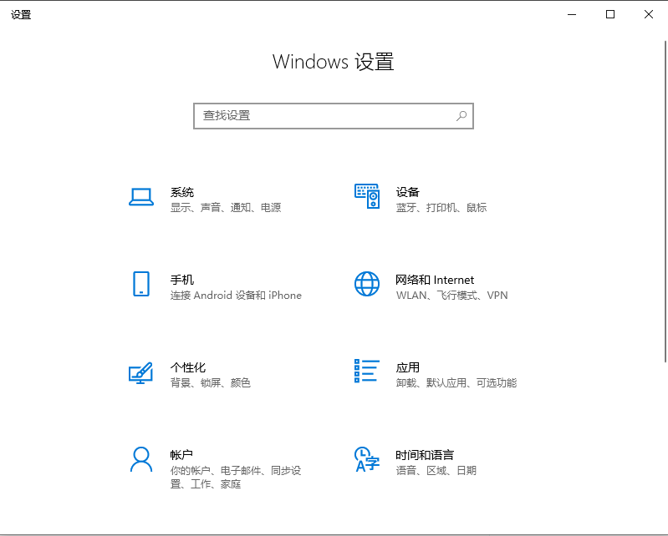Screen dimensions: 668x536
Task: Open the 系统 settings title link
Action: (x=182, y=192)
